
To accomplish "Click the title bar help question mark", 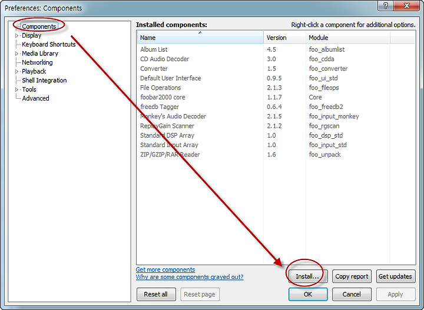I will 386,6.
